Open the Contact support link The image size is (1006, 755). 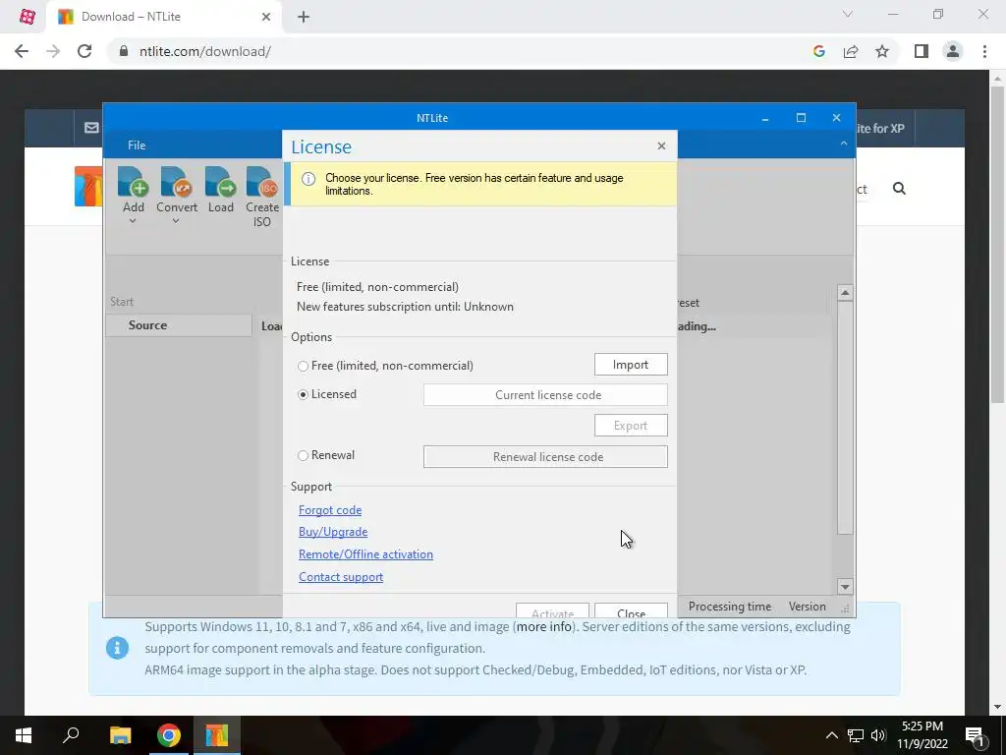[341, 576]
